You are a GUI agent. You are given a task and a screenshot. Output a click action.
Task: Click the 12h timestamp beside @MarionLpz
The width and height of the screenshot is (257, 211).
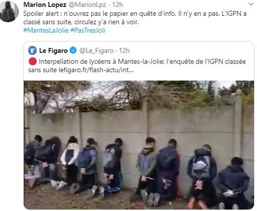click(x=117, y=5)
